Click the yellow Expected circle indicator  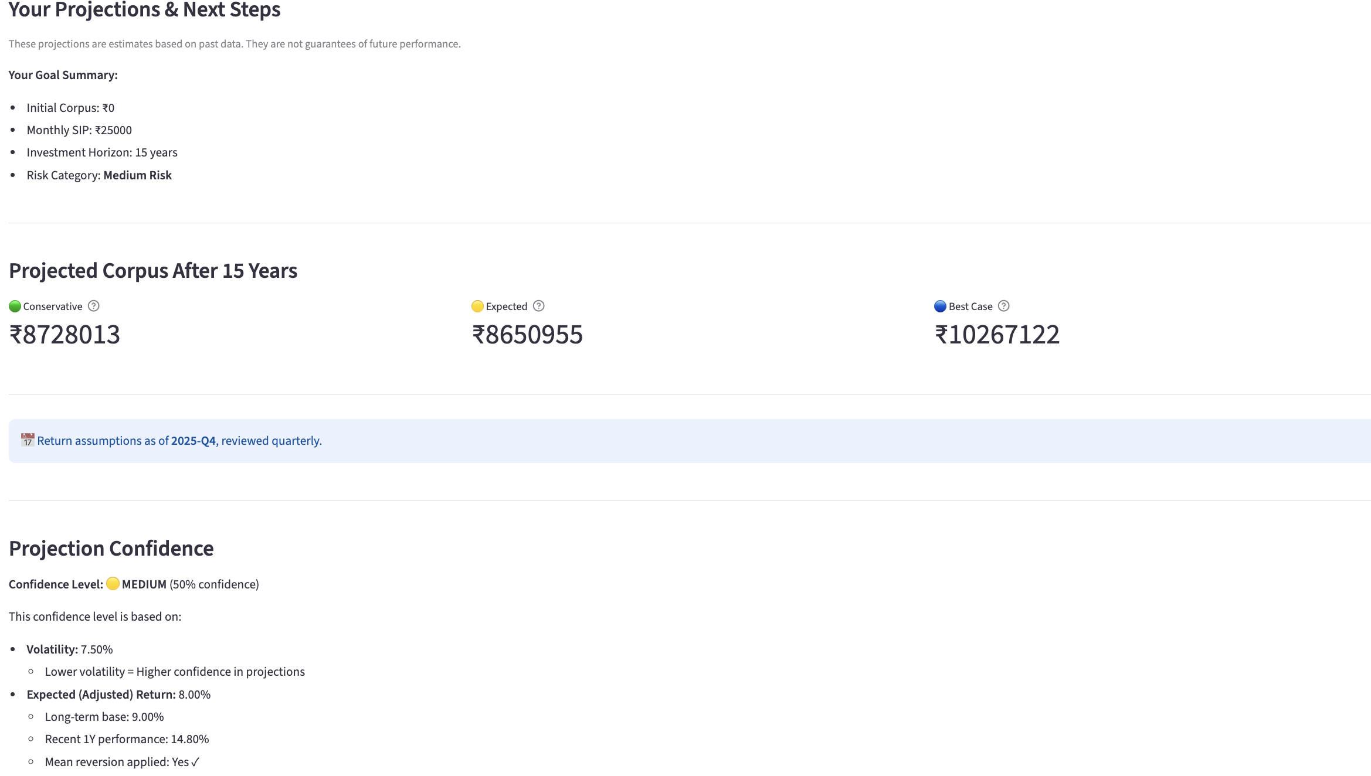pos(478,307)
